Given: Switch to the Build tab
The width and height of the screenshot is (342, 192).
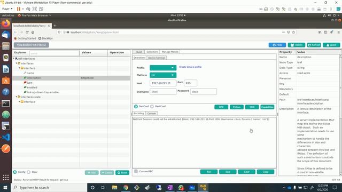Looking at the screenshot, I should click(139, 52).
